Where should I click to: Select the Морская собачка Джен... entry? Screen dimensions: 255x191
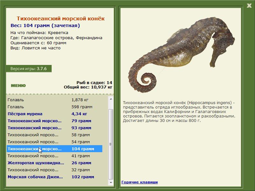(x=55, y=177)
